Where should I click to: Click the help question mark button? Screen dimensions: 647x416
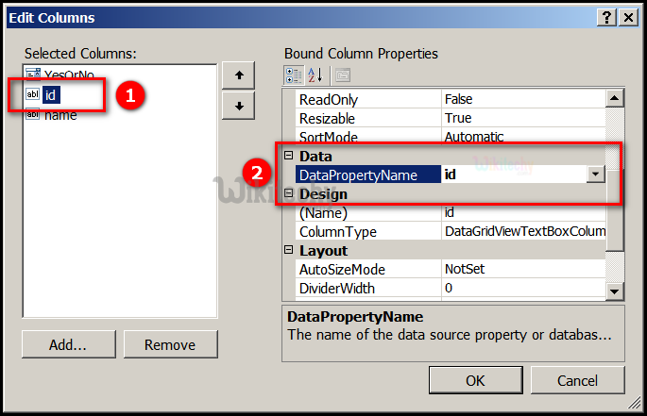[604, 17]
